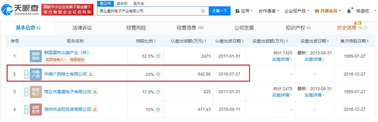Viewport: 378px width, 122px height.
Task: Open 实缴详情 under 最新 date in 星星电子 row
Action: pos(314,95)
